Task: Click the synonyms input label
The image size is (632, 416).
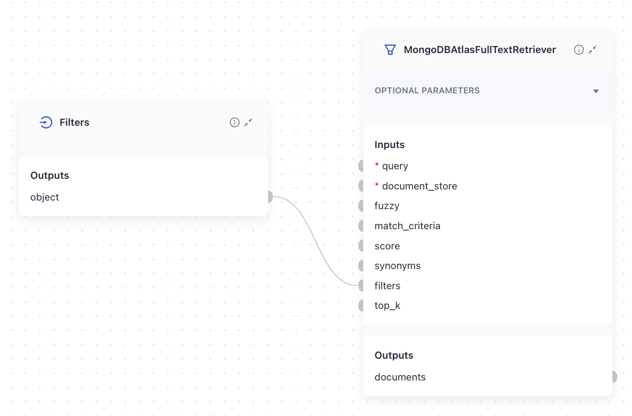Action: coord(398,266)
